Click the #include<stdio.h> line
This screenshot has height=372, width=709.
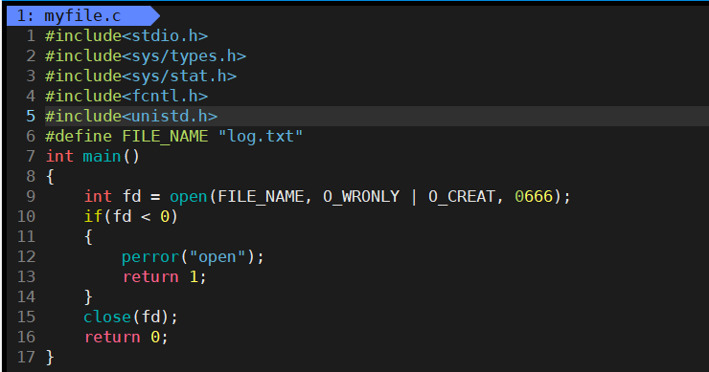point(126,35)
